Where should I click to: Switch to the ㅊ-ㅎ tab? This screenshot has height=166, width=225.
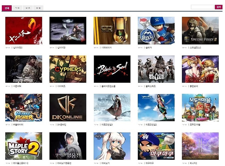38,8
